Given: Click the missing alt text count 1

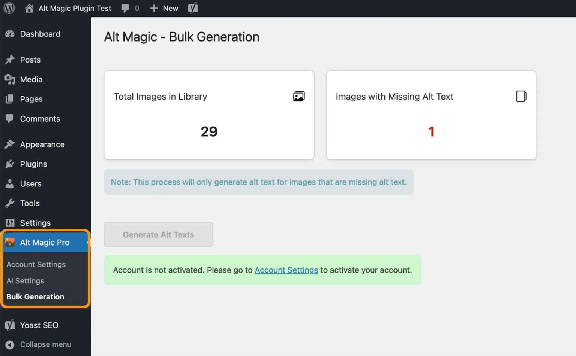Looking at the screenshot, I should pyautogui.click(x=431, y=131).
